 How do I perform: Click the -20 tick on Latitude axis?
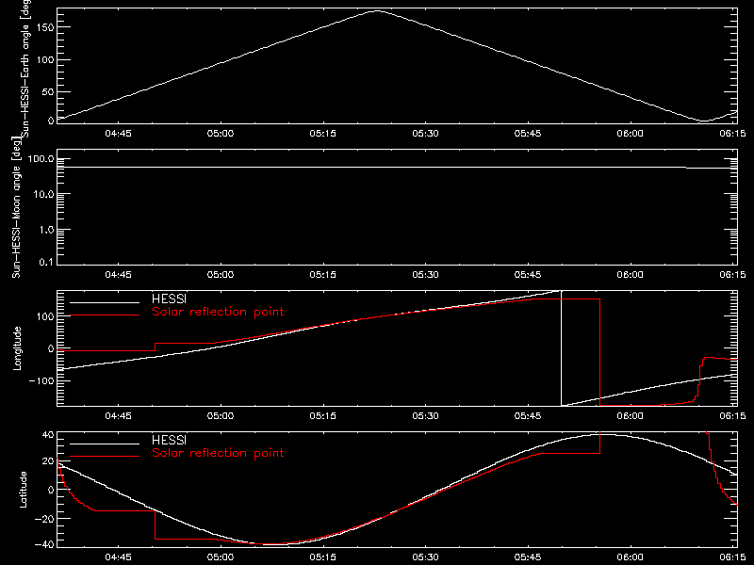tap(44, 519)
